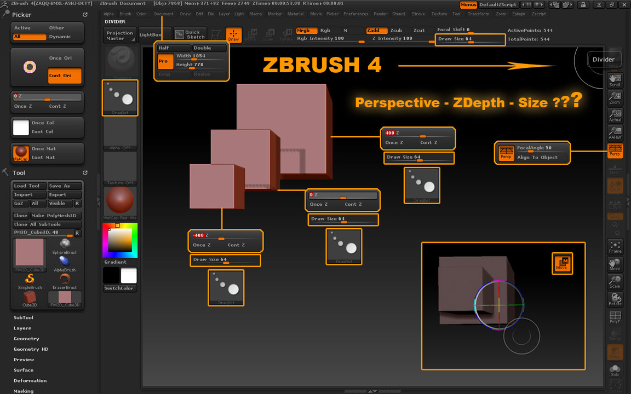Click the Load Tool button
Viewport: 631px width, 394px height.
tap(30, 186)
